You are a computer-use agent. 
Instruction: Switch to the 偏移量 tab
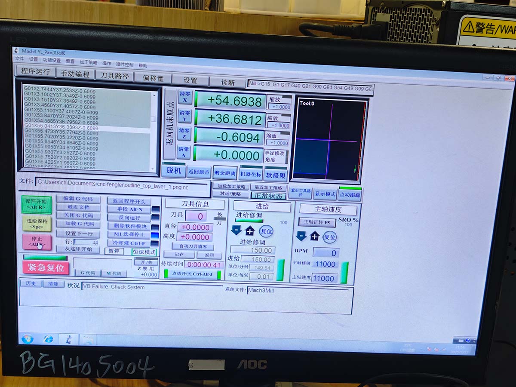coord(153,78)
